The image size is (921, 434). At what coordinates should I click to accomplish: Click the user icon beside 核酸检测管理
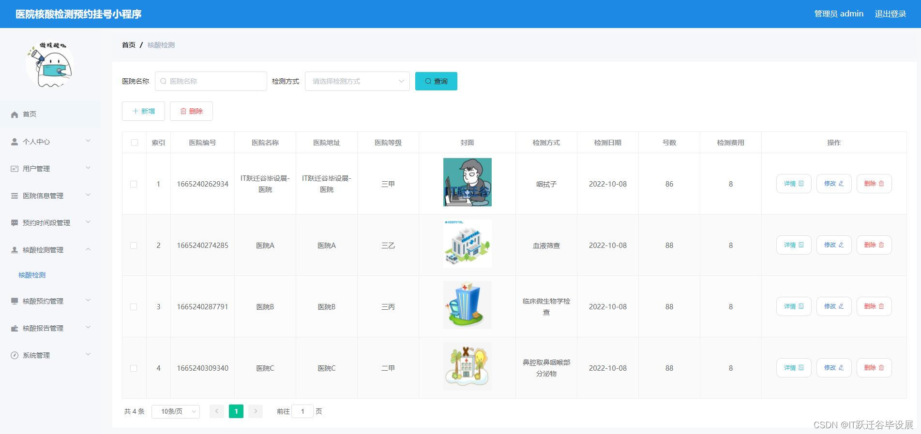(x=15, y=250)
